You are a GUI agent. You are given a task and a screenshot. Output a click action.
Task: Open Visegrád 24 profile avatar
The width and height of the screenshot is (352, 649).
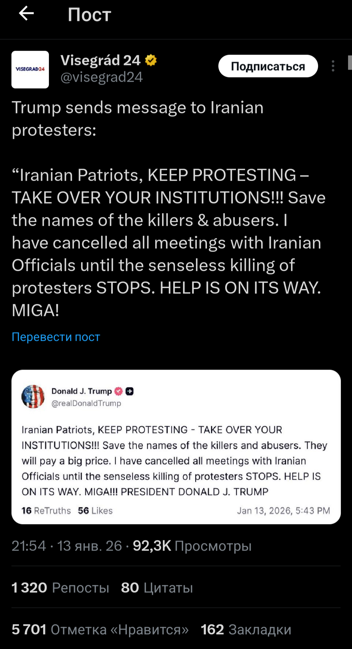[30, 70]
